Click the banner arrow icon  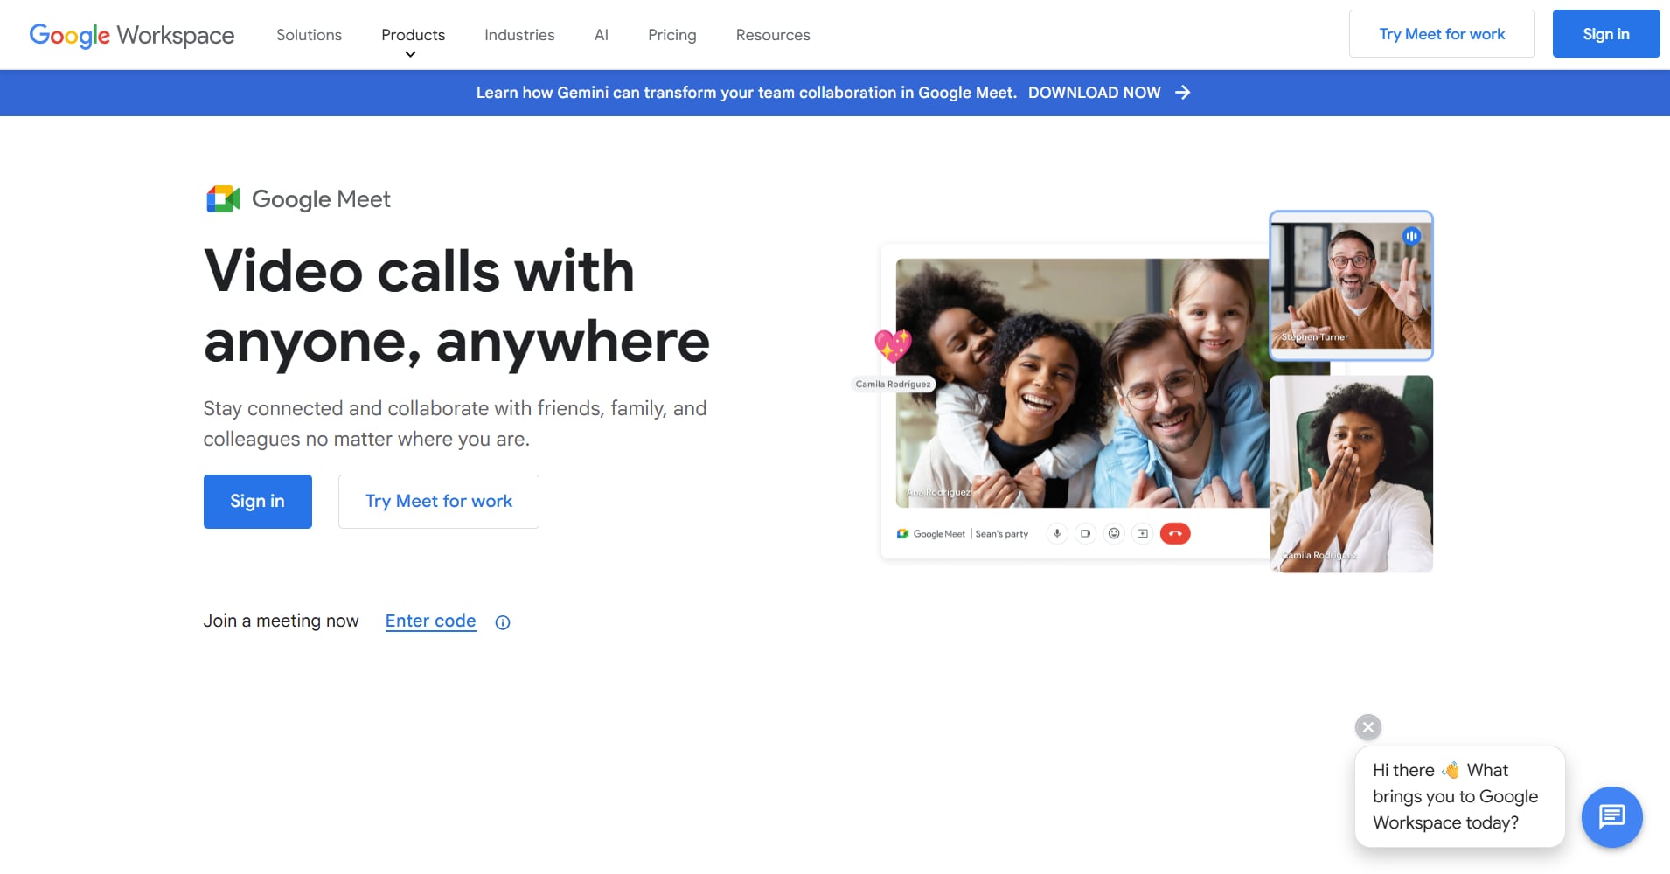click(x=1183, y=93)
